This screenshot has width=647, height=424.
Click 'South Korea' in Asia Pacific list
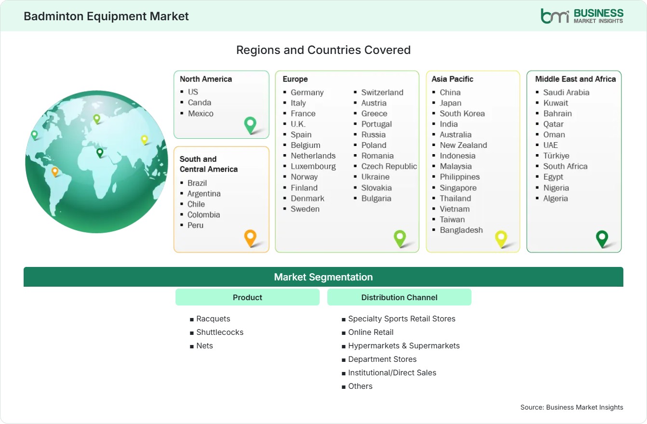(462, 114)
